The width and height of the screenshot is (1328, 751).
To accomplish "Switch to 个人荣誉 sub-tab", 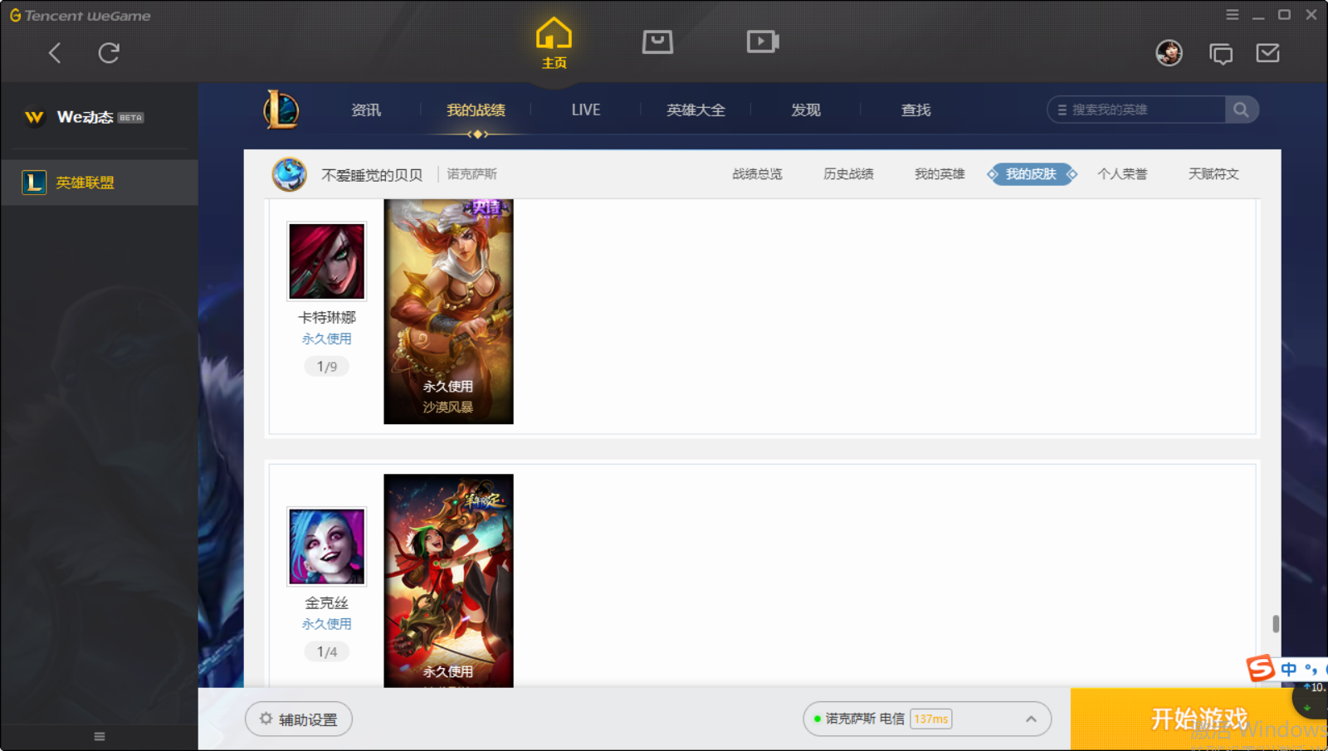I will pos(1122,174).
